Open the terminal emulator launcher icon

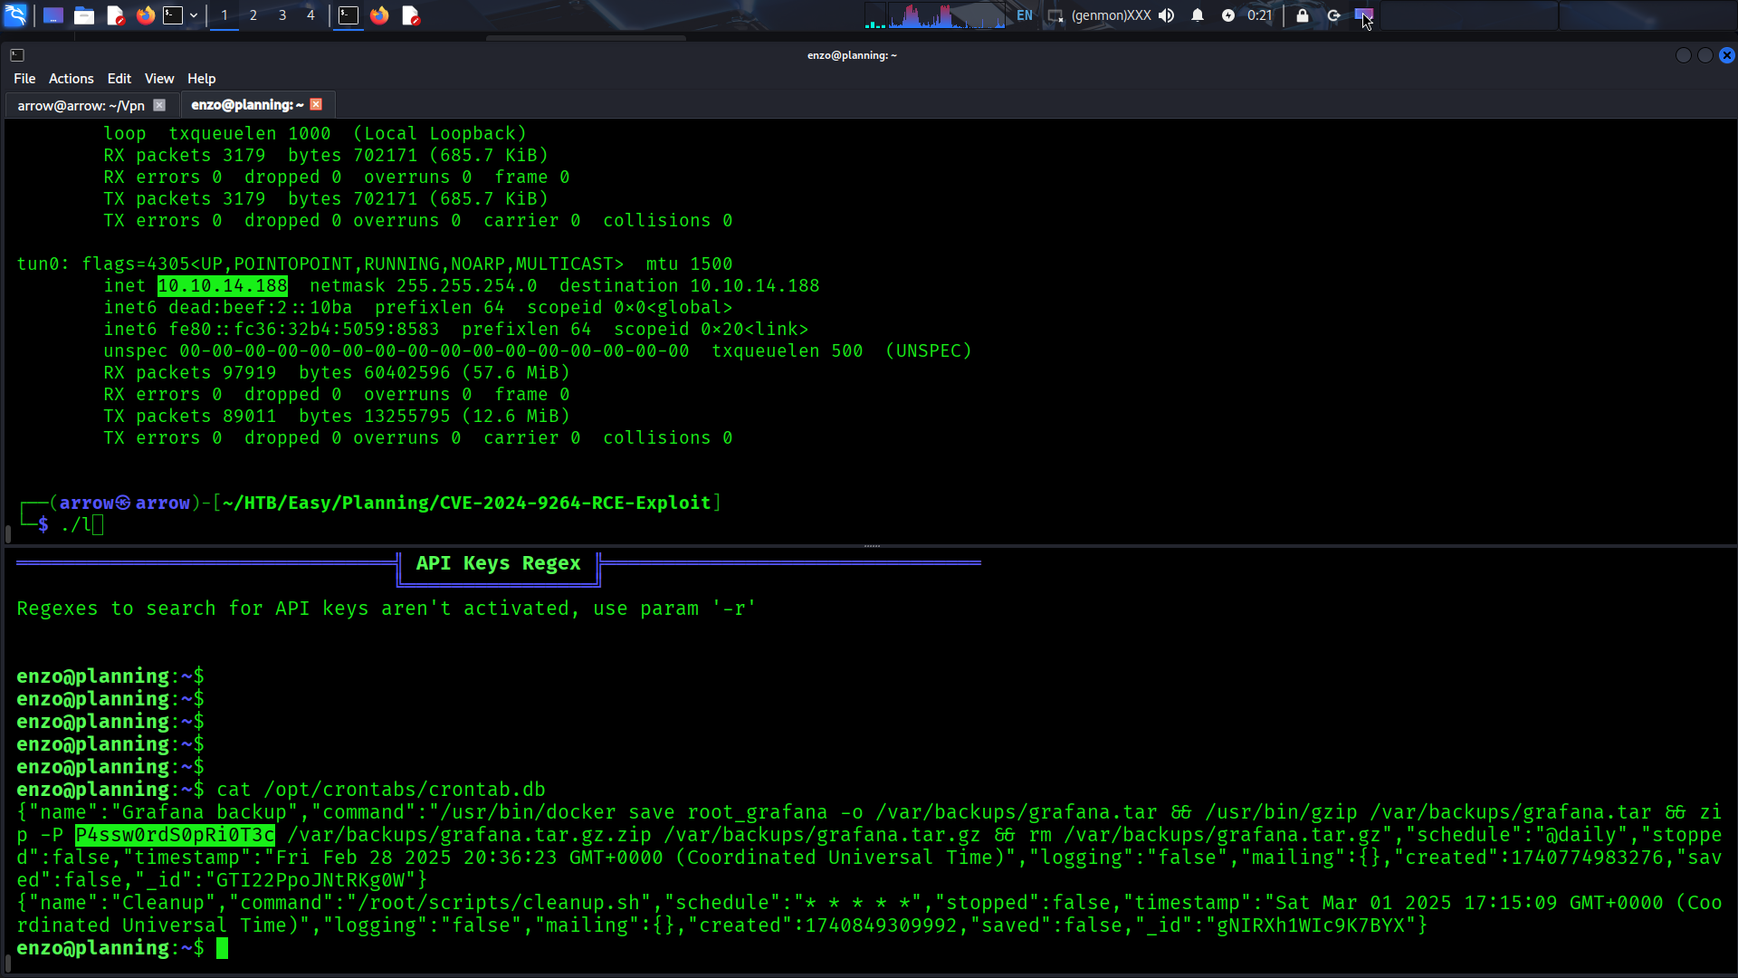coord(173,15)
